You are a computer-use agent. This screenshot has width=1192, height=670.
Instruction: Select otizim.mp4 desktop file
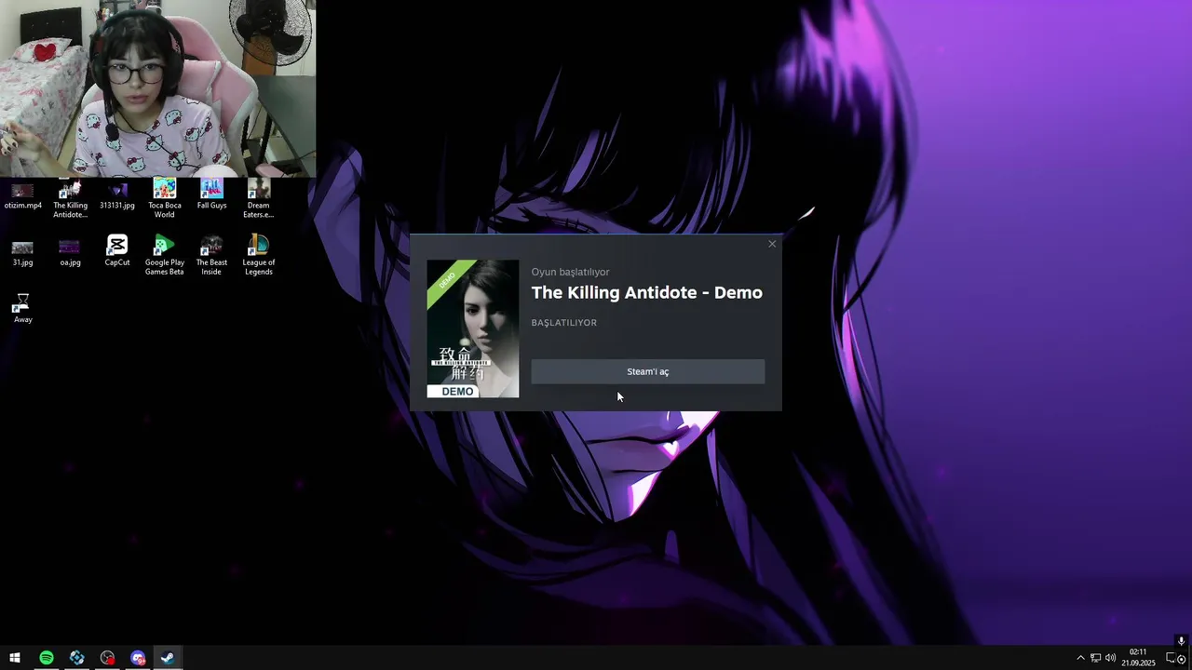(x=22, y=195)
